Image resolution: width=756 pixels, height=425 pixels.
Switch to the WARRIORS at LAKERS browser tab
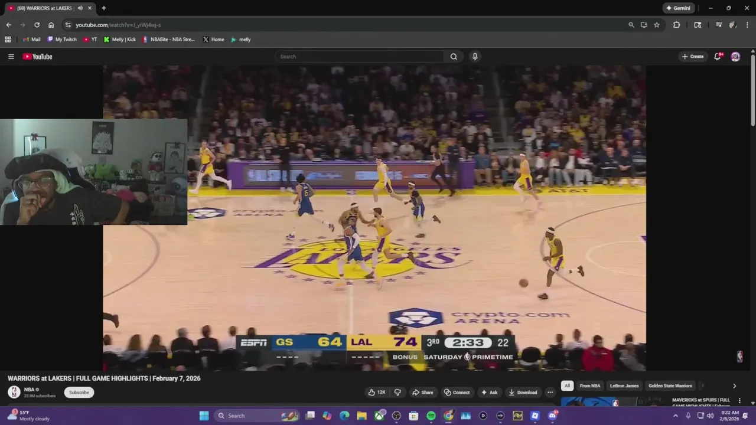(47, 8)
